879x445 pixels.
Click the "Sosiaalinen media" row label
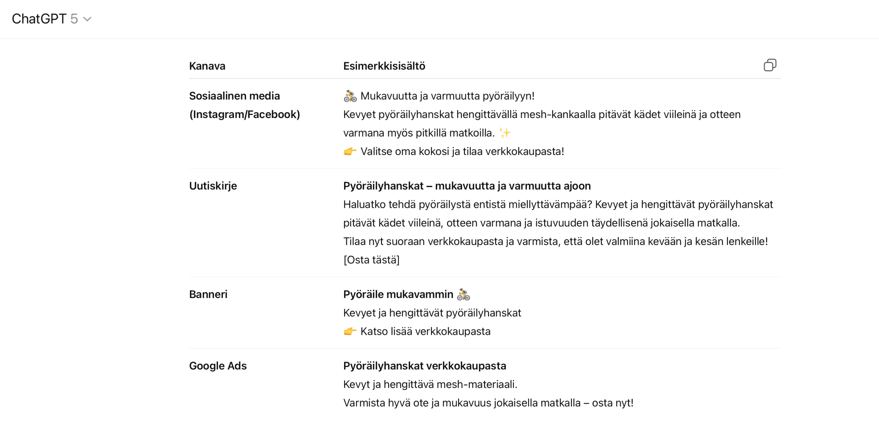(234, 96)
